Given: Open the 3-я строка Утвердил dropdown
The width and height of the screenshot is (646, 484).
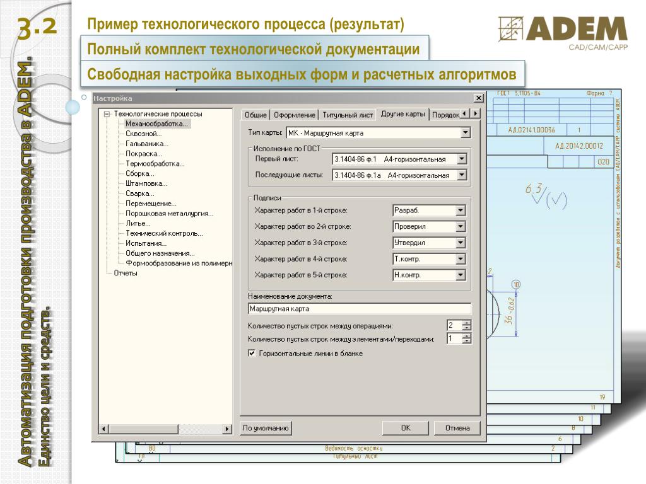Looking at the screenshot, I should tap(461, 243).
